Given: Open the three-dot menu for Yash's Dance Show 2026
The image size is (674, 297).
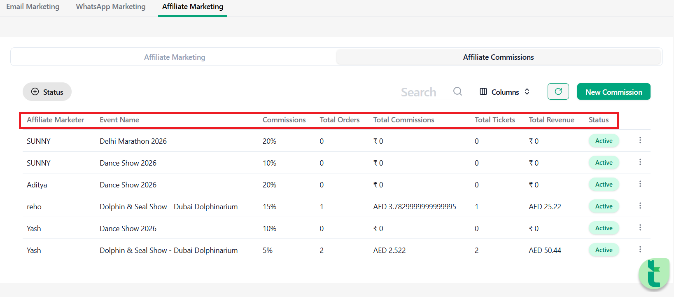Looking at the screenshot, I should pyautogui.click(x=640, y=228).
